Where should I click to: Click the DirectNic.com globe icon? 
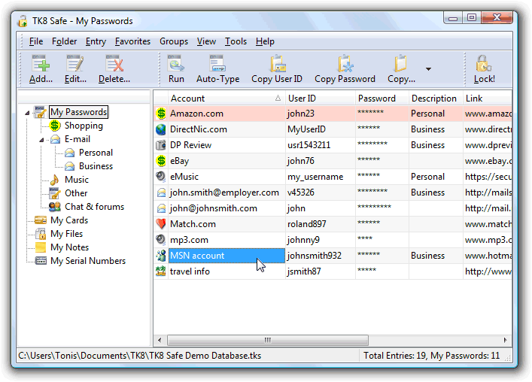coord(161,129)
